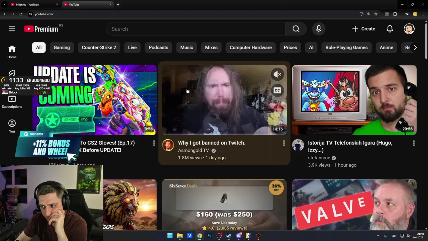Image resolution: width=428 pixels, height=241 pixels.
Task: Bookmark this page with the star
Action: point(376,14)
